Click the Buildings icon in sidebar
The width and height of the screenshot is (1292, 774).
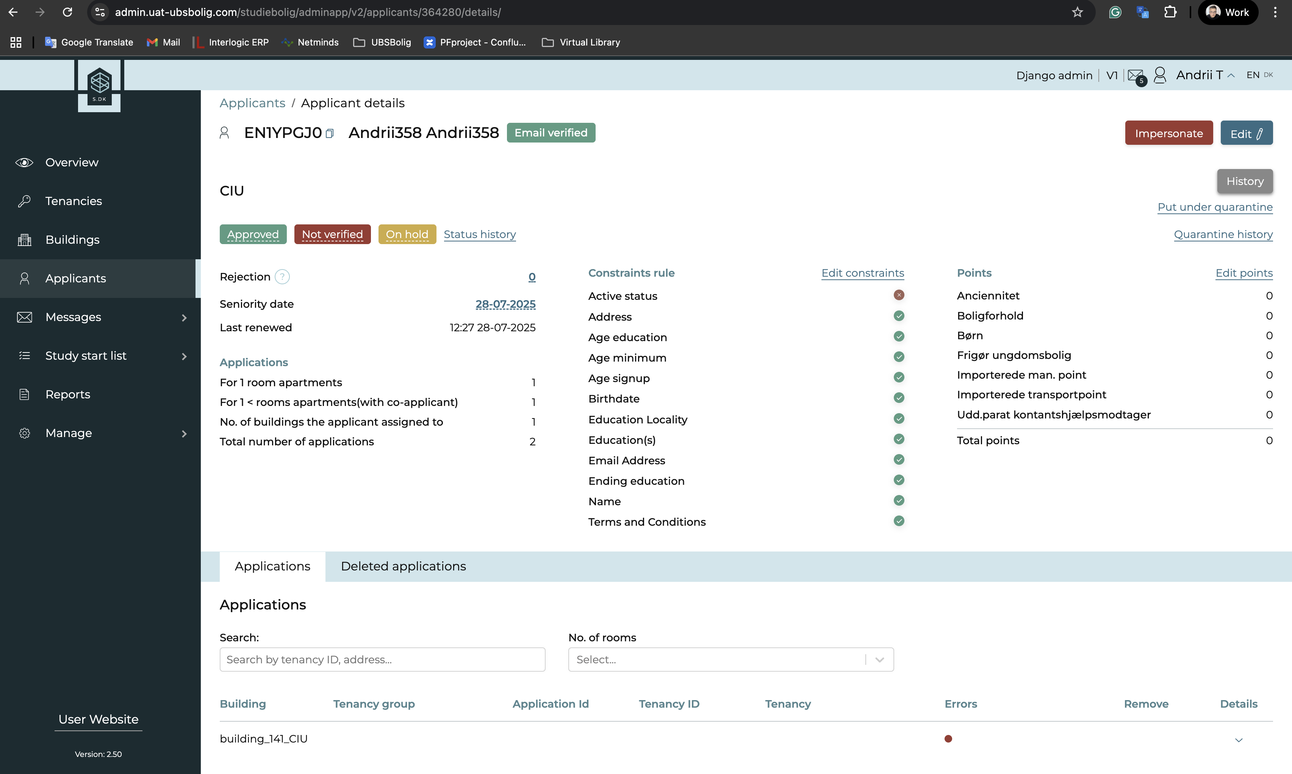(24, 240)
